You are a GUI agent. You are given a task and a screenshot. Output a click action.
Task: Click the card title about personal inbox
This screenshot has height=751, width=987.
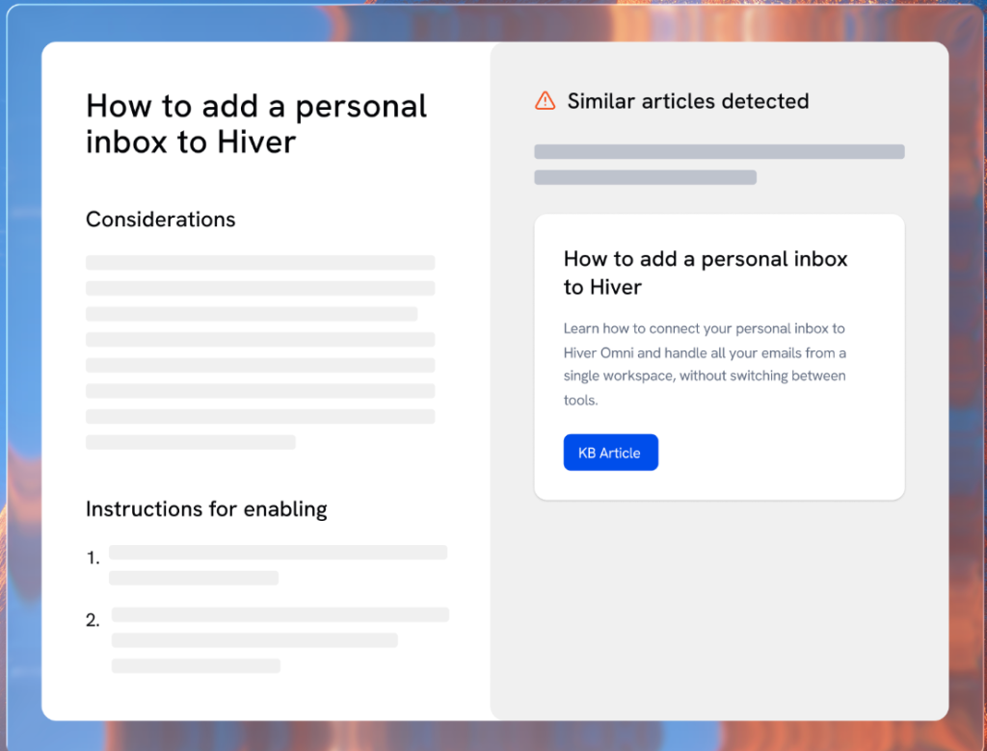(x=706, y=272)
